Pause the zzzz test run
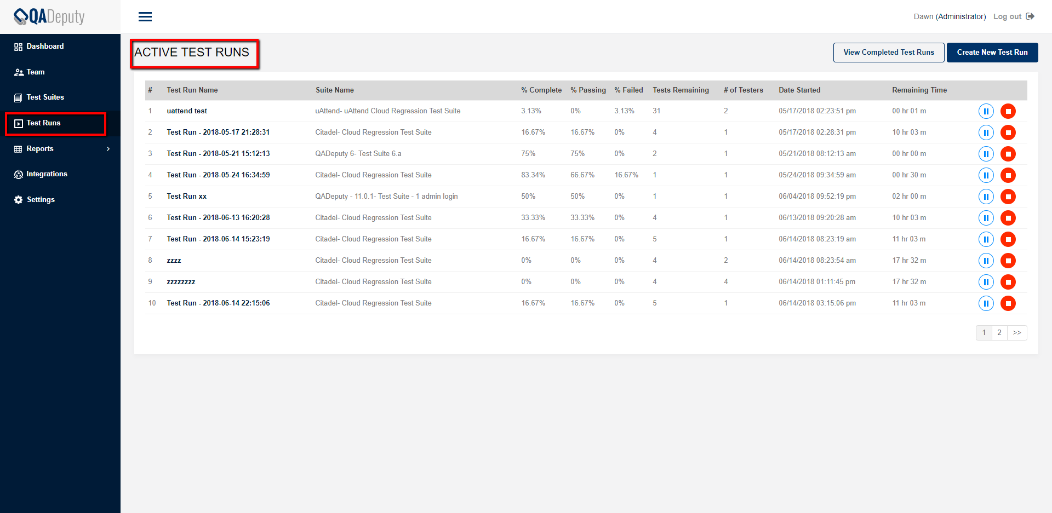The width and height of the screenshot is (1052, 513). pos(986,261)
